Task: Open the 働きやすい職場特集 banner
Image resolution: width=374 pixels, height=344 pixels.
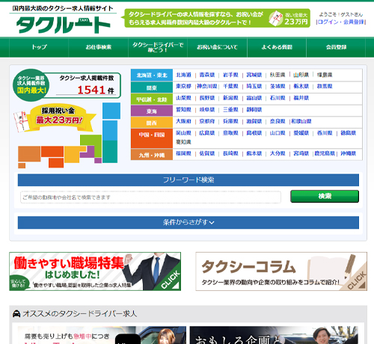Action: [95, 271]
